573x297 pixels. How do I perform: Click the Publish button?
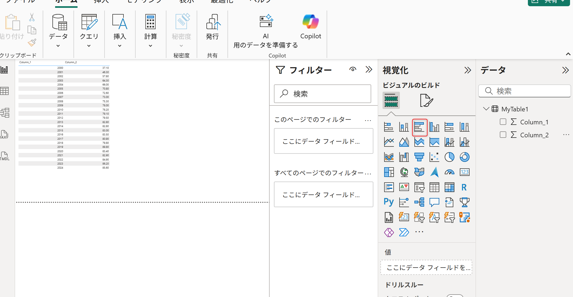(212, 27)
